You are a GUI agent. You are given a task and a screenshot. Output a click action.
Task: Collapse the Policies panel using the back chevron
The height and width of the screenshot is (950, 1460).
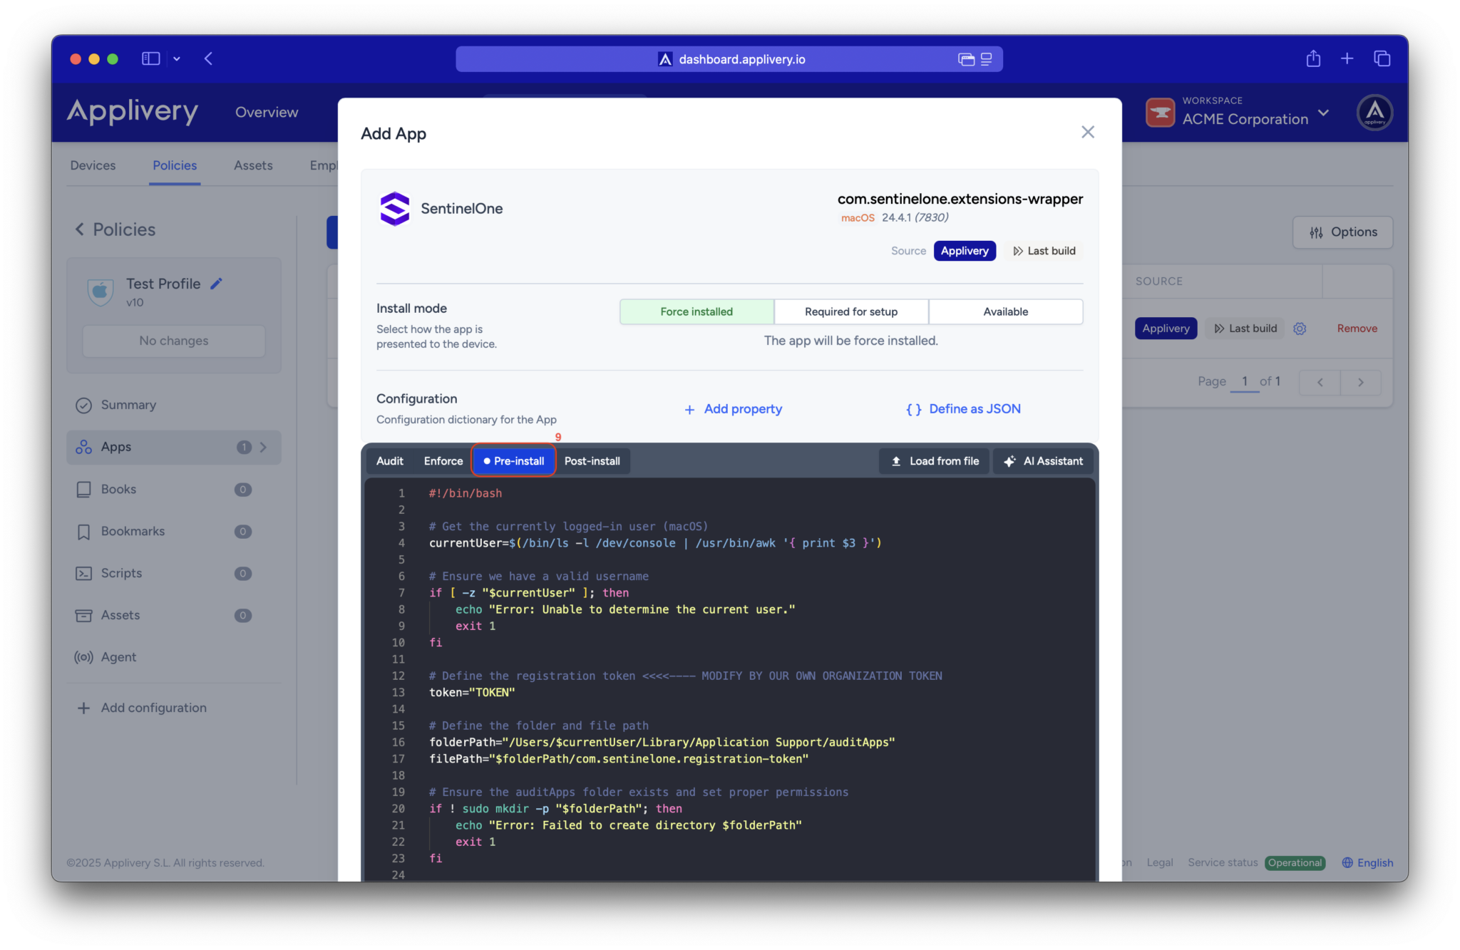80,229
